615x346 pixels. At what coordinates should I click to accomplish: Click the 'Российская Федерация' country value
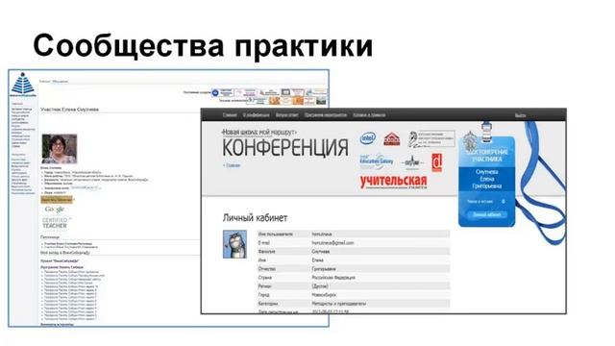(x=333, y=278)
